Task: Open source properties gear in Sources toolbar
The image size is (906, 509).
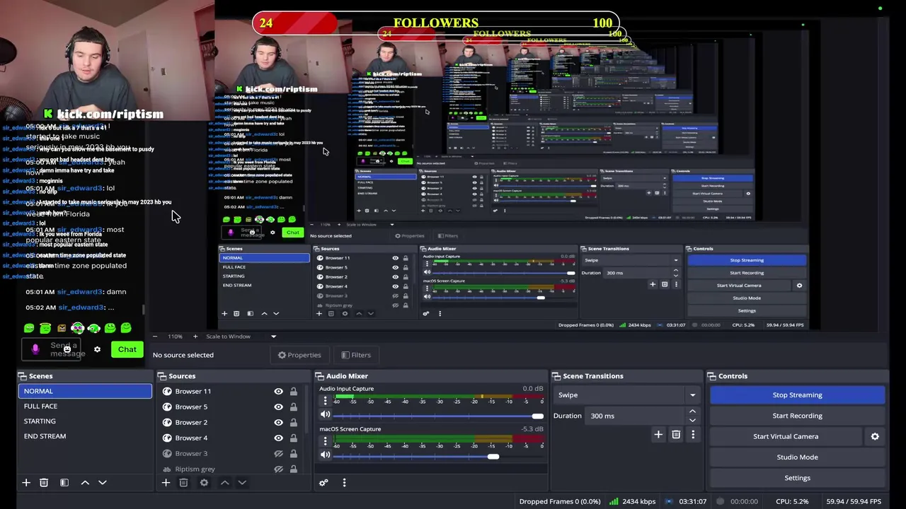Action: [x=204, y=482]
